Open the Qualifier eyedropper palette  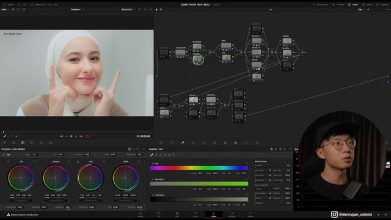(x=183, y=142)
